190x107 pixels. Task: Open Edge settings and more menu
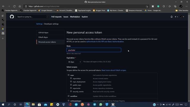pos(186,6)
